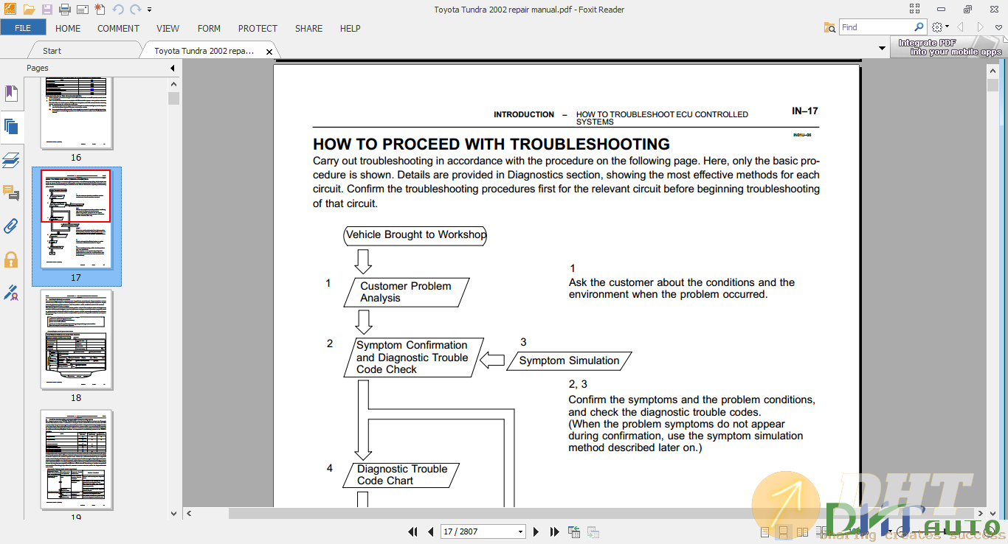Create a new blank PDF with star icon
Viewport: 1008px width, 544px height.
coord(100,10)
